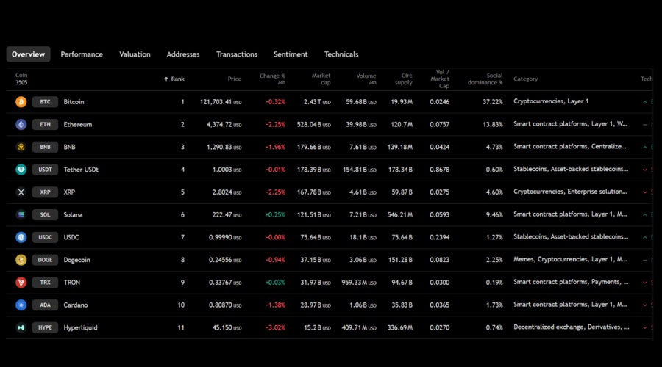Screen dimensions: 662x367
Task: Click the Hyperliquid coin logo
Action: pos(21,327)
